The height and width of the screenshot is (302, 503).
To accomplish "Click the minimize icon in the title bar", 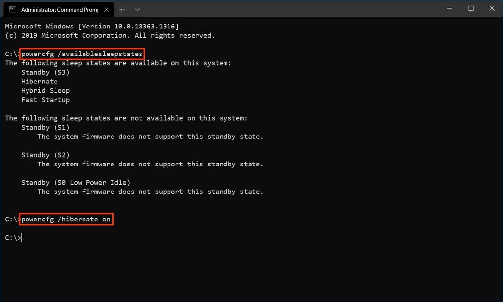I will coord(449,8).
